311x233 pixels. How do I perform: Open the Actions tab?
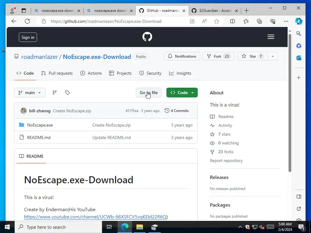coord(91,73)
